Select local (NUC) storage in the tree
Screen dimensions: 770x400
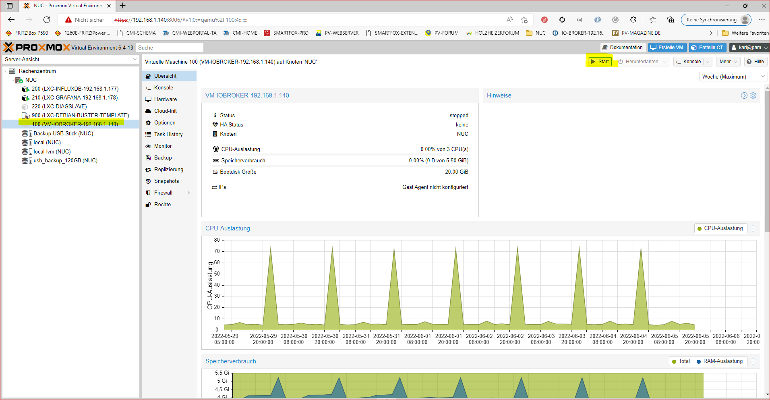click(x=47, y=142)
